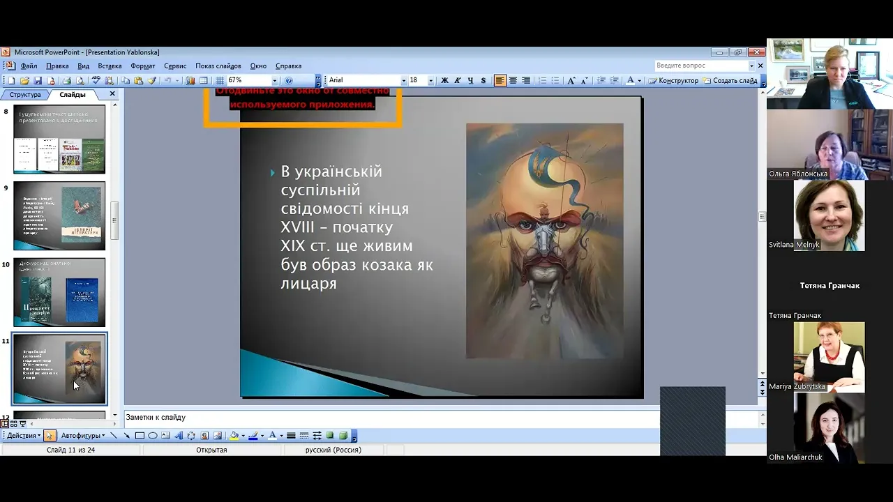Open the Line Style icon

pyautogui.click(x=291, y=436)
